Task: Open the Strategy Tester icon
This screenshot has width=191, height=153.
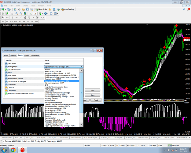Action: (x=32, y=9)
